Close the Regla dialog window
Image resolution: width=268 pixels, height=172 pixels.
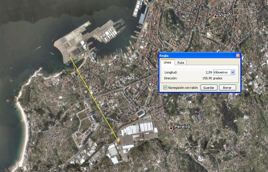pos(238,56)
